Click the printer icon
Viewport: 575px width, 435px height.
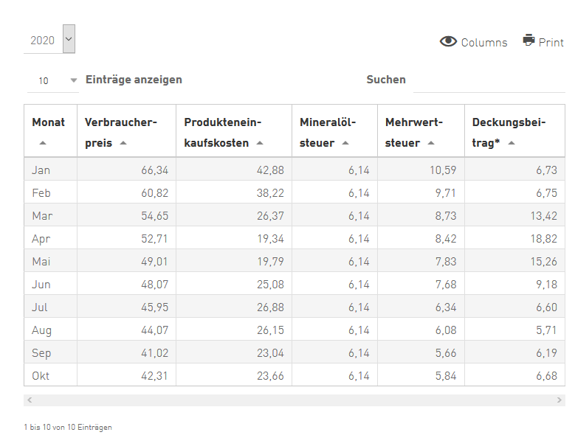coord(528,40)
